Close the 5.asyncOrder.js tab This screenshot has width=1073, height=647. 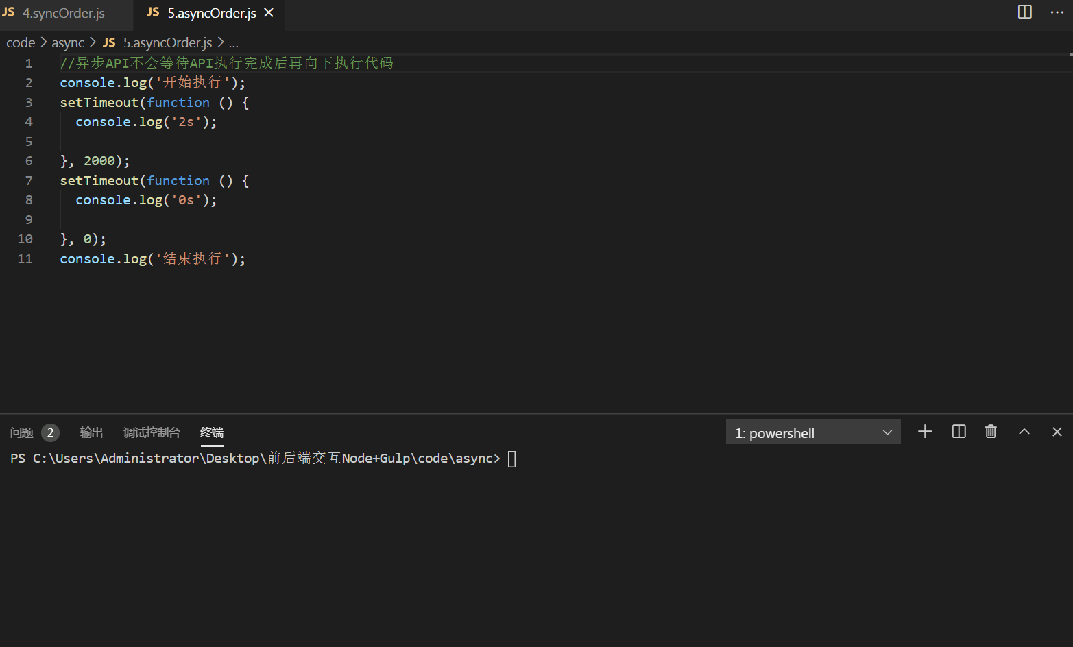point(269,13)
